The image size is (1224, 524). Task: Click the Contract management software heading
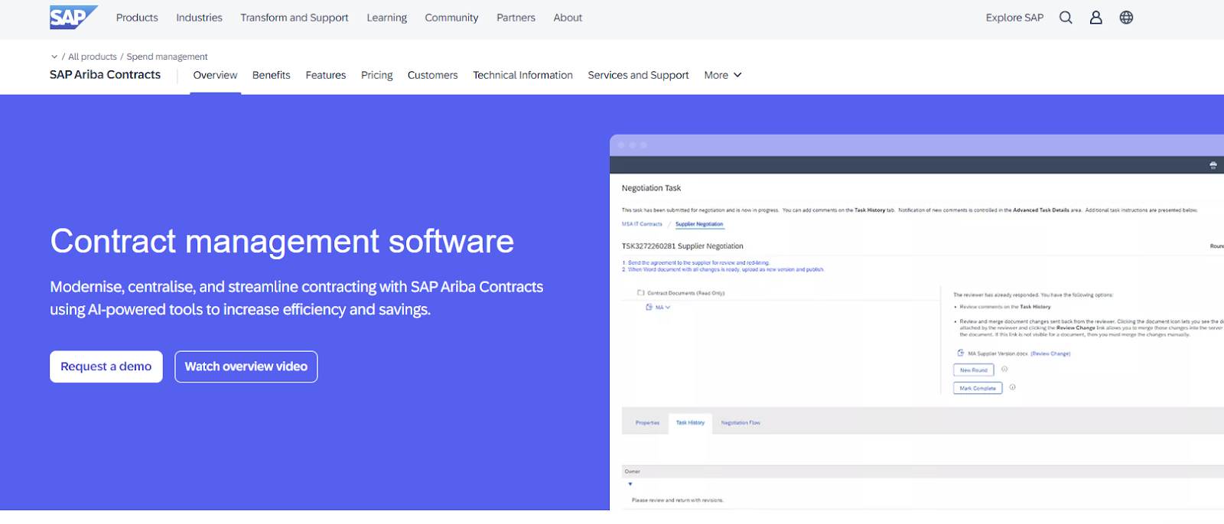pos(282,242)
